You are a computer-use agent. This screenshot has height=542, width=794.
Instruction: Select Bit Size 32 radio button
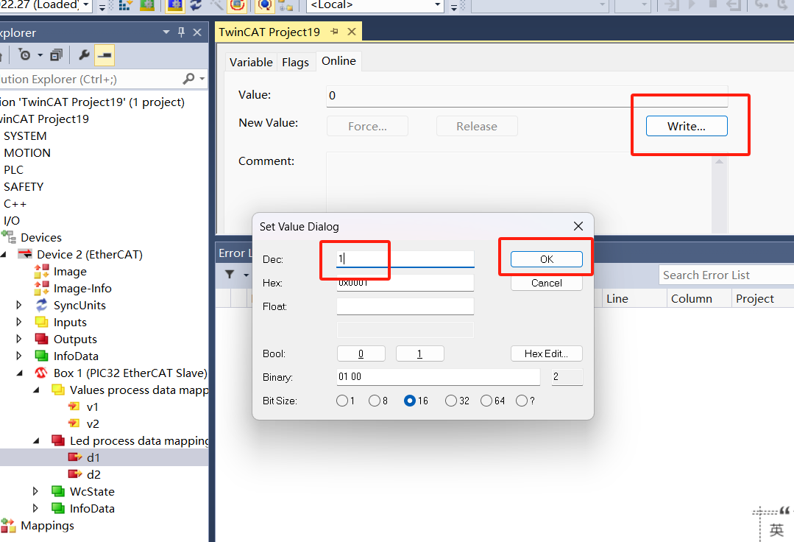(x=450, y=401)
